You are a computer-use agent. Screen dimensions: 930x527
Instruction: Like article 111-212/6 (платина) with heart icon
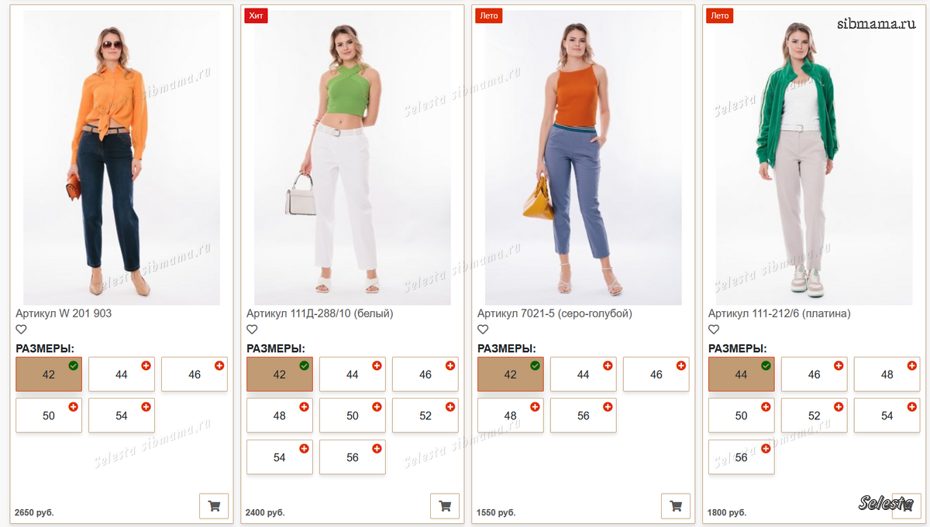pos(714,330)
